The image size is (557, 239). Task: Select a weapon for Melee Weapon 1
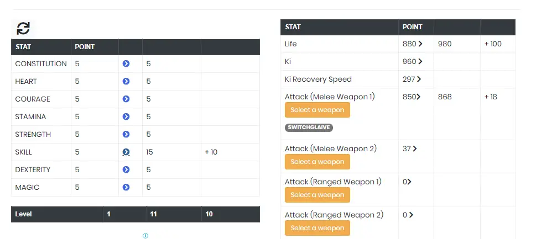click(317, 110)
